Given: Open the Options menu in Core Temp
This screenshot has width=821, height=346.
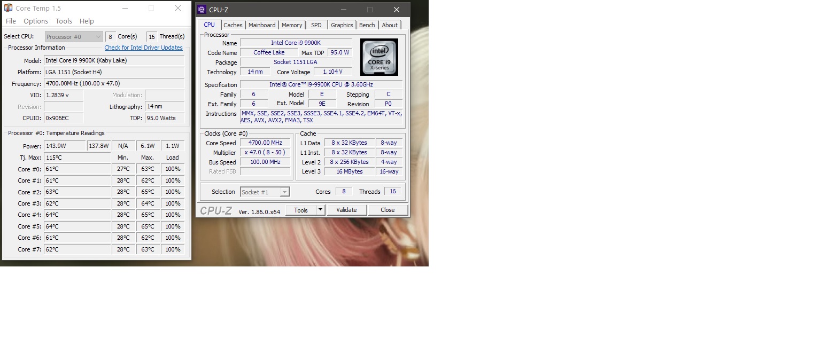Looking at the screenshot, I should (x=36, y=21).
